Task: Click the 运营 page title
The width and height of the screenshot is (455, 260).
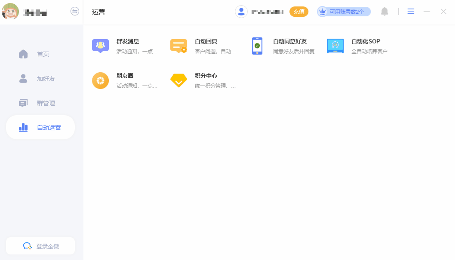Action: [x=98, y=12]
